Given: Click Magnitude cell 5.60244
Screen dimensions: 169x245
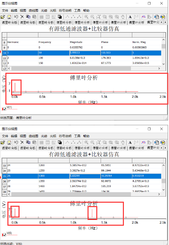Looking at the screenshot, I should tap(85, 176).
